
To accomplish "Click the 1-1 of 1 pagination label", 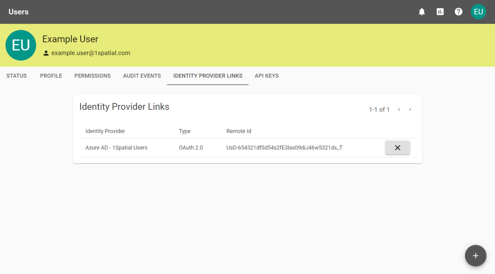I will pos(379,110).
